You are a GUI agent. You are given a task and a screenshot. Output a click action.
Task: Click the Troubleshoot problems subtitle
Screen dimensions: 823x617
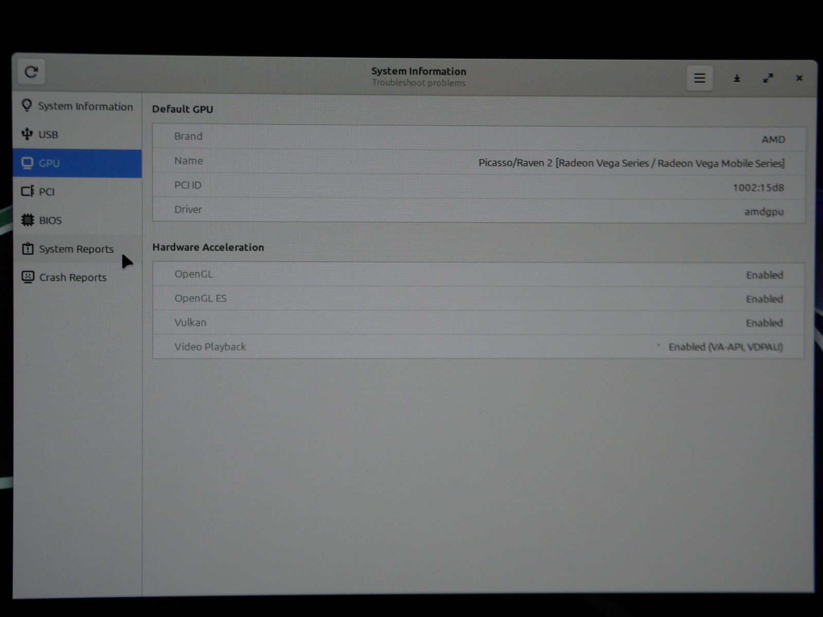click(x=419, y=83)
